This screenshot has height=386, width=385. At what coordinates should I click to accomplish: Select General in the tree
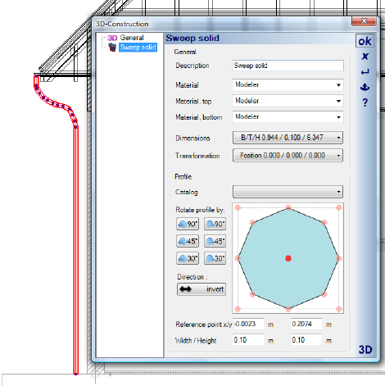pos(132,38)
